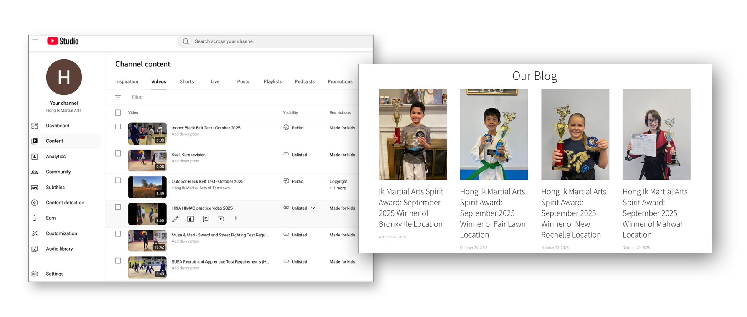Viewport: 747px width, 317px height.
Task: Go to Analytics in the sidebar
Action: (x=56, y=157)
